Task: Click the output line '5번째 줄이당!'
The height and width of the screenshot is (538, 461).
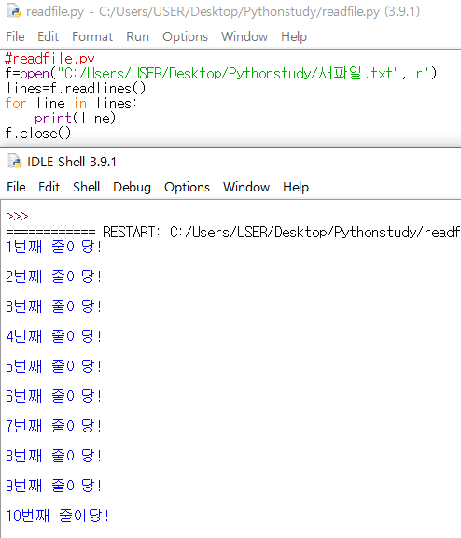Action: 54,366
